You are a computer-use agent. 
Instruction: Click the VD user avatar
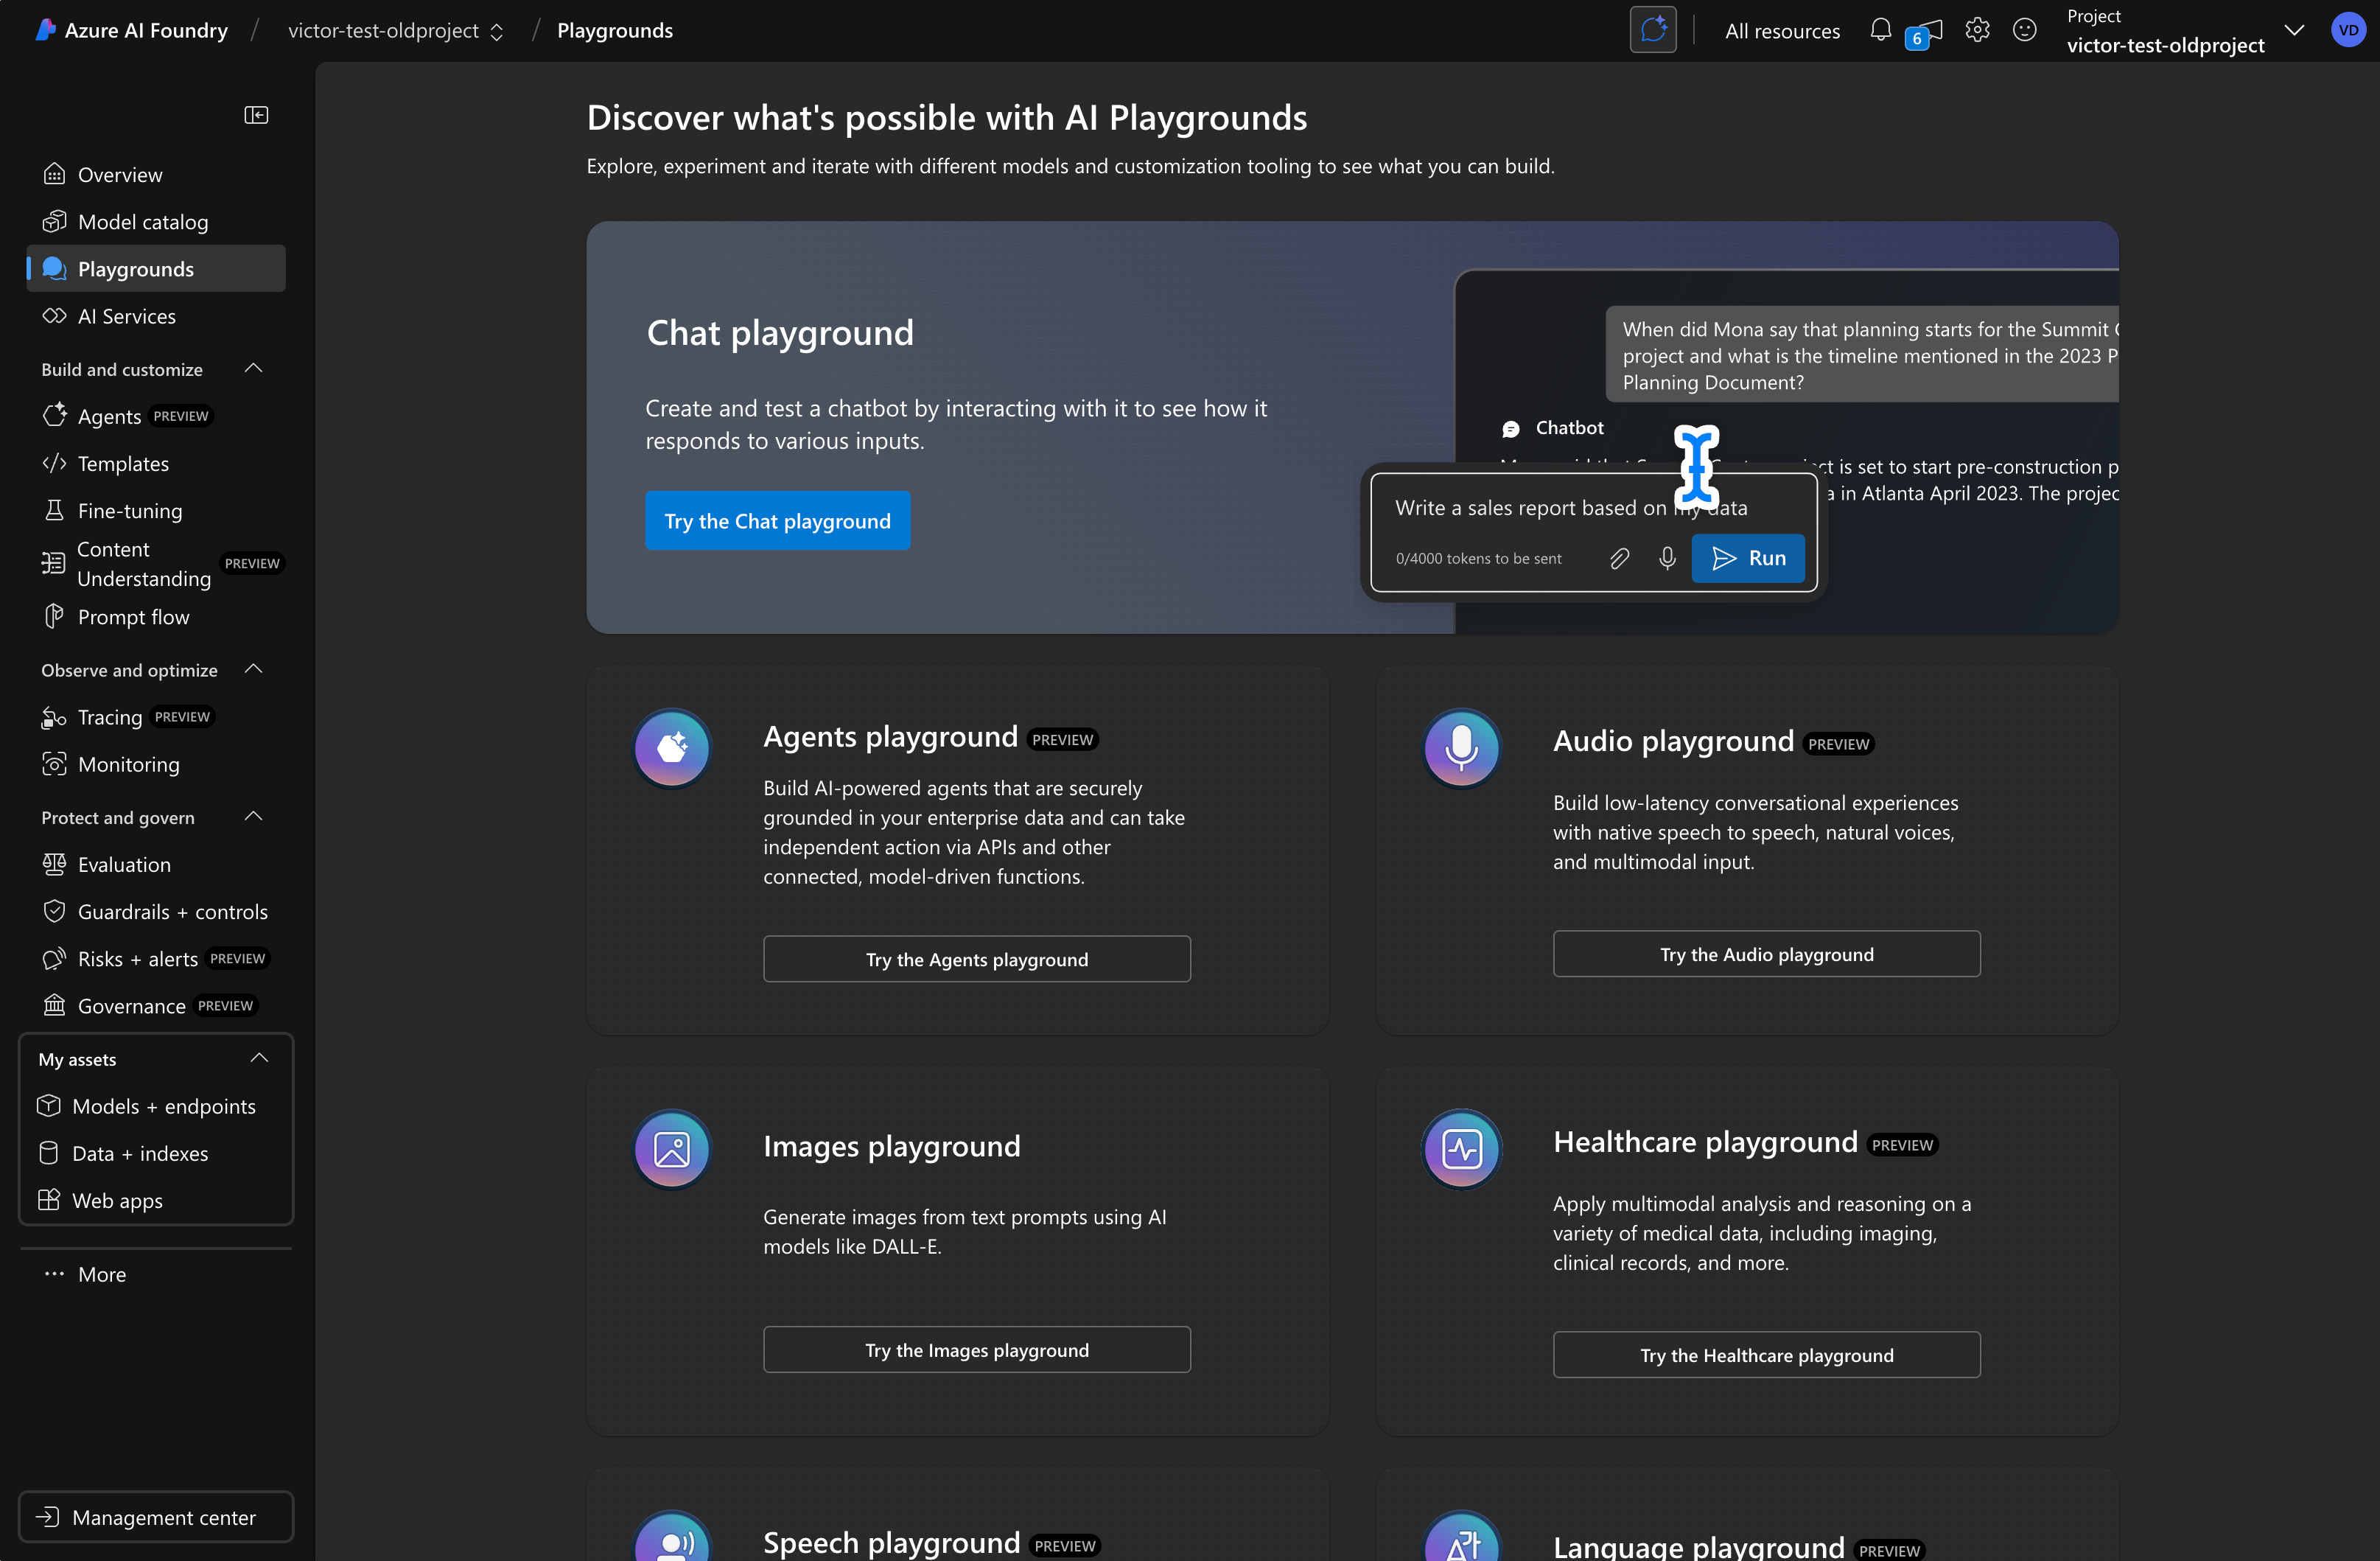pos(2348,30)
